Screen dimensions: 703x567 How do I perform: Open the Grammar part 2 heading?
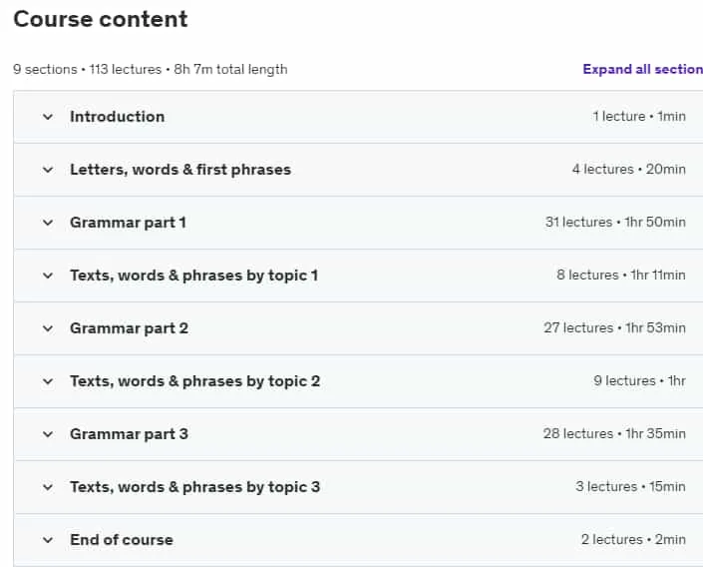[x=129, y=328]
